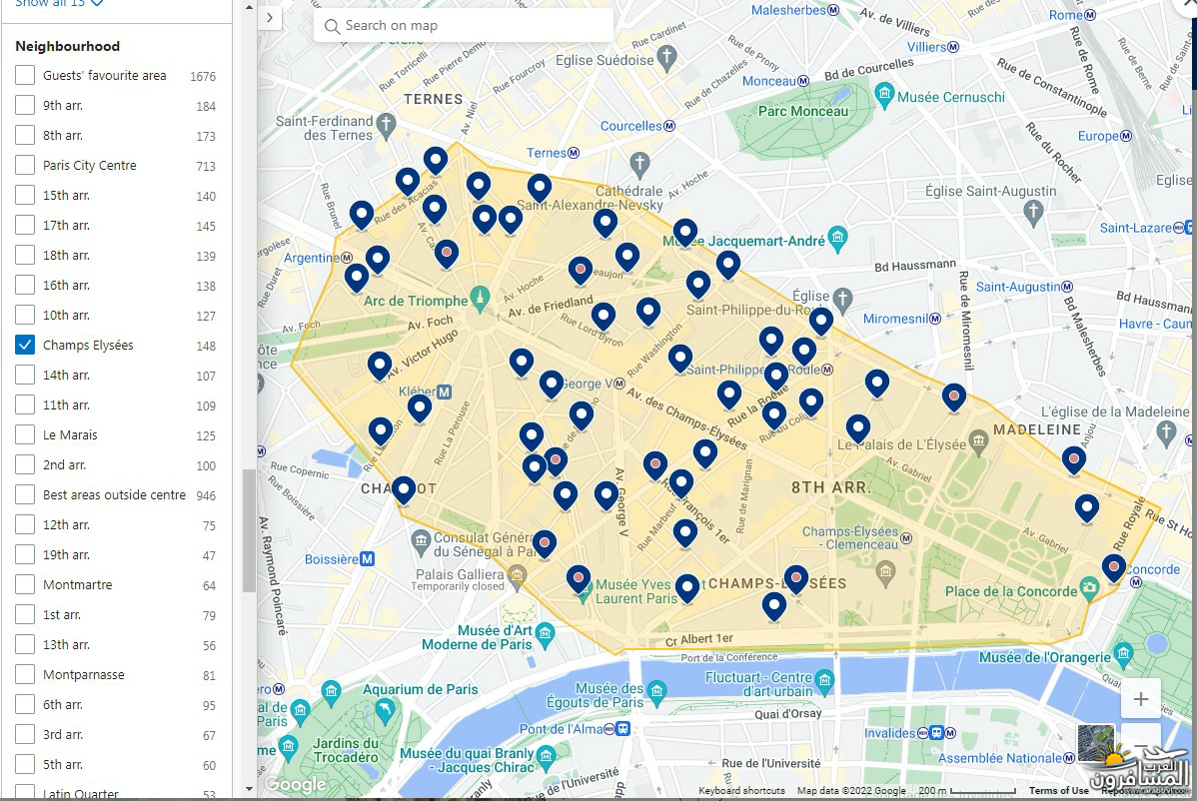Click the Saint-Philippe-du-Roule church icon
This screenshot has width=1197, height=801.
click(842, 299)
